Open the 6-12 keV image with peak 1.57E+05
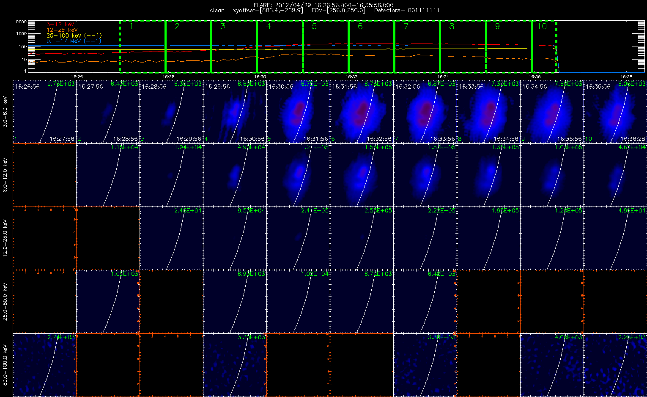This screenshot has height=397, width=647. coord(425,175)
